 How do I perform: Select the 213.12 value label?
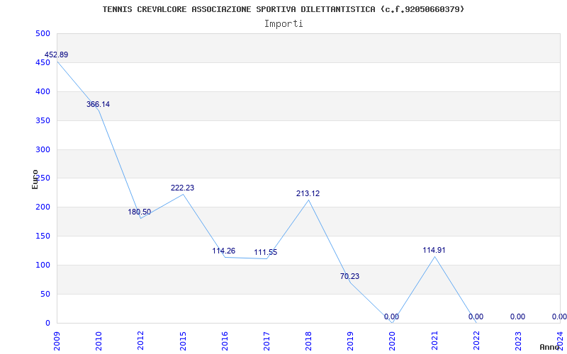click(x=308, y=193)
